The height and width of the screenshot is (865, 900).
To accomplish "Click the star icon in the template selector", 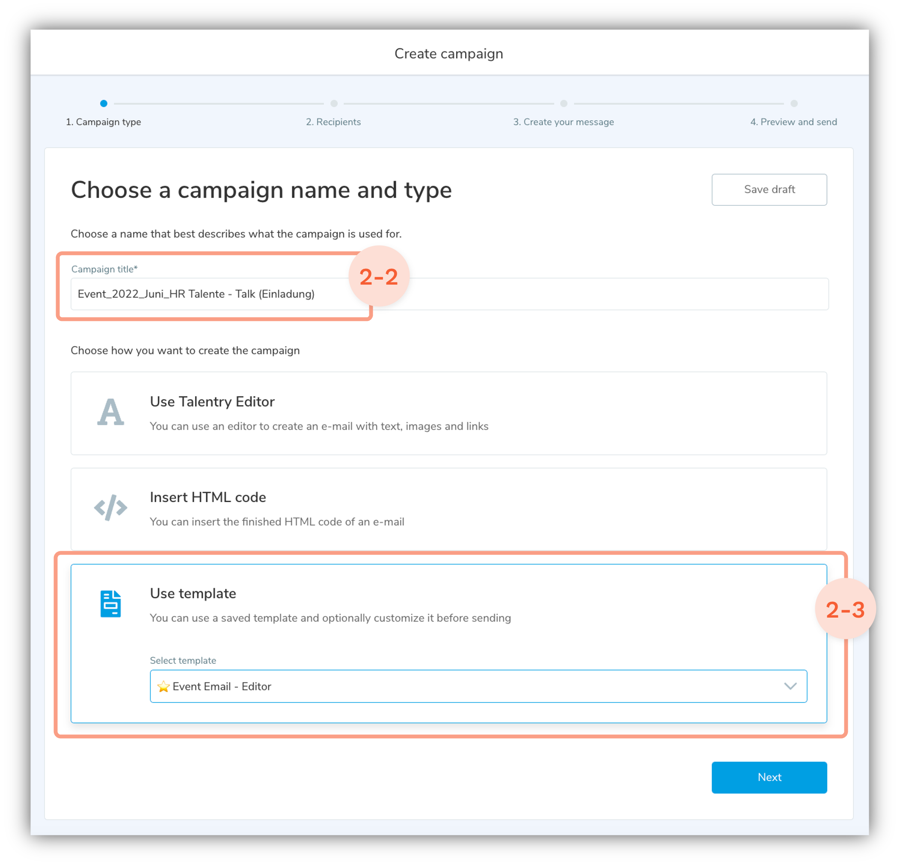I will pyautogui.click(x=163, y=687).
